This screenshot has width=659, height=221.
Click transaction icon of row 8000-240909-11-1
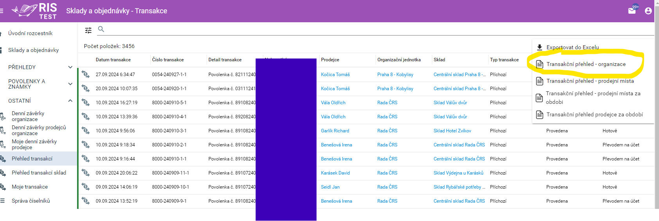pyautogui.click(x=85, y=173)
